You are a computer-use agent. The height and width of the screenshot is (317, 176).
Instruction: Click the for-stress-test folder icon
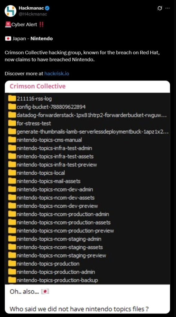[x=12, y=123]
